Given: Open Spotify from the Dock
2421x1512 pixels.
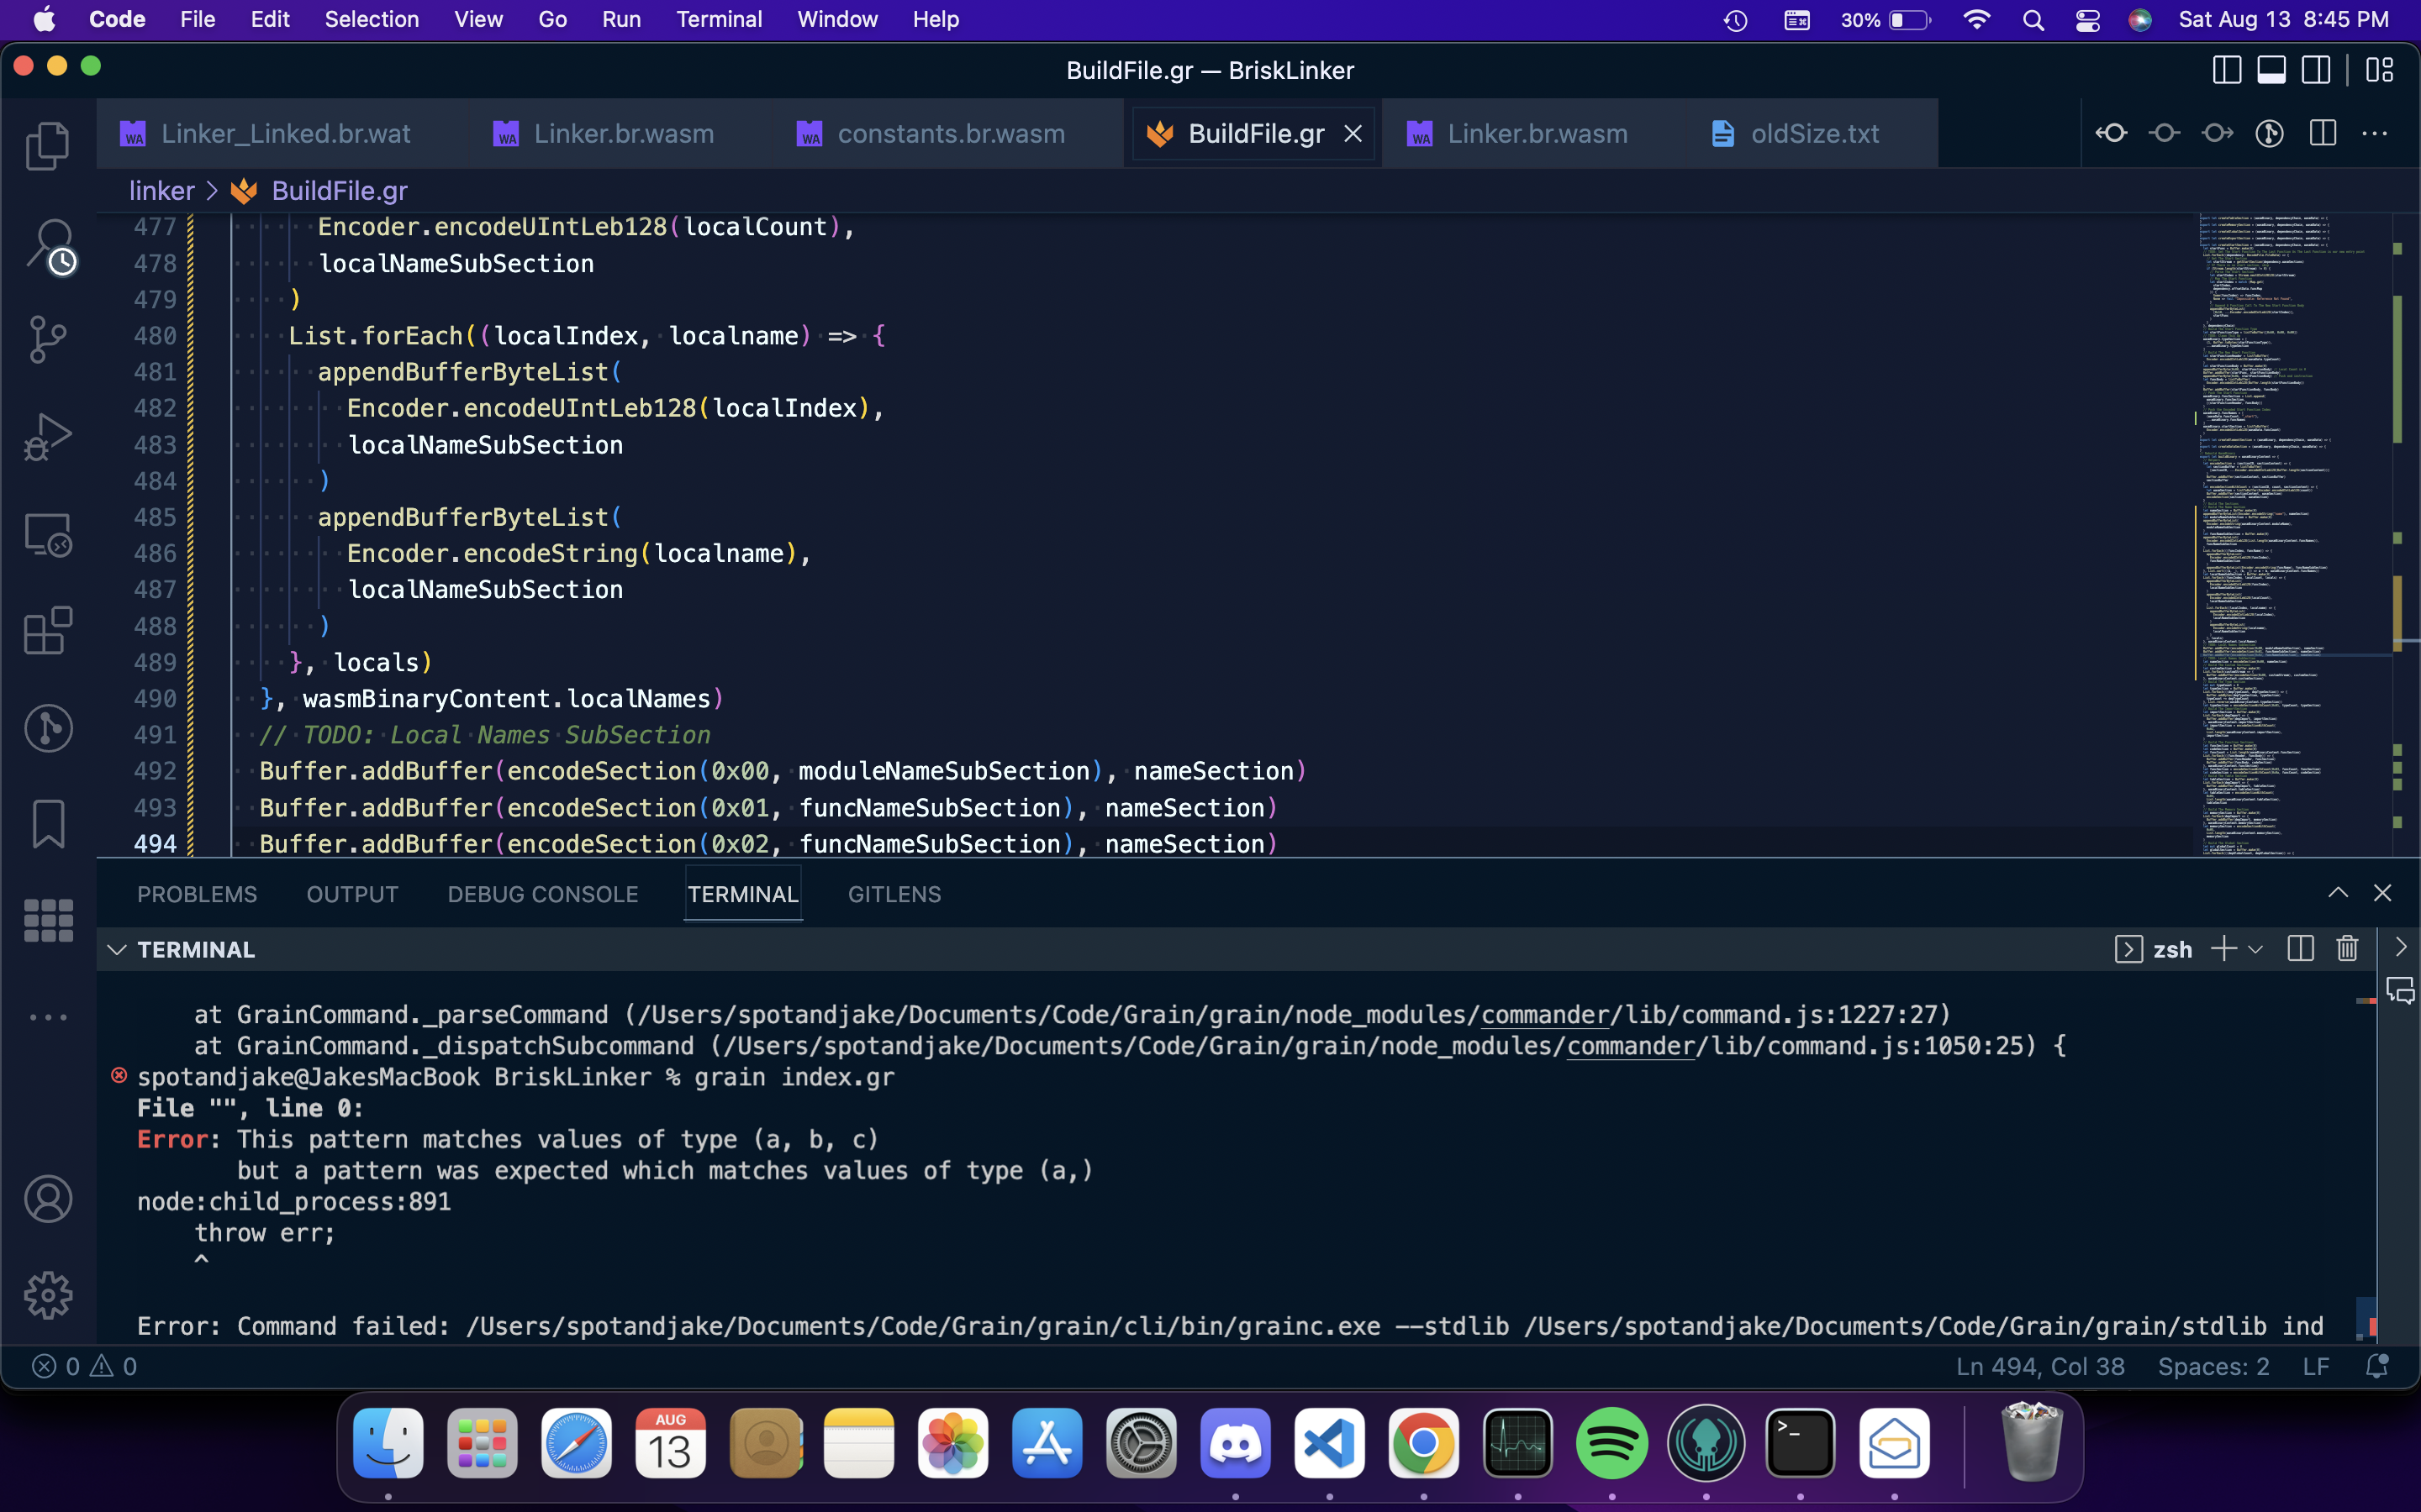Looking at the screenshot, I should (1611, 1443).
